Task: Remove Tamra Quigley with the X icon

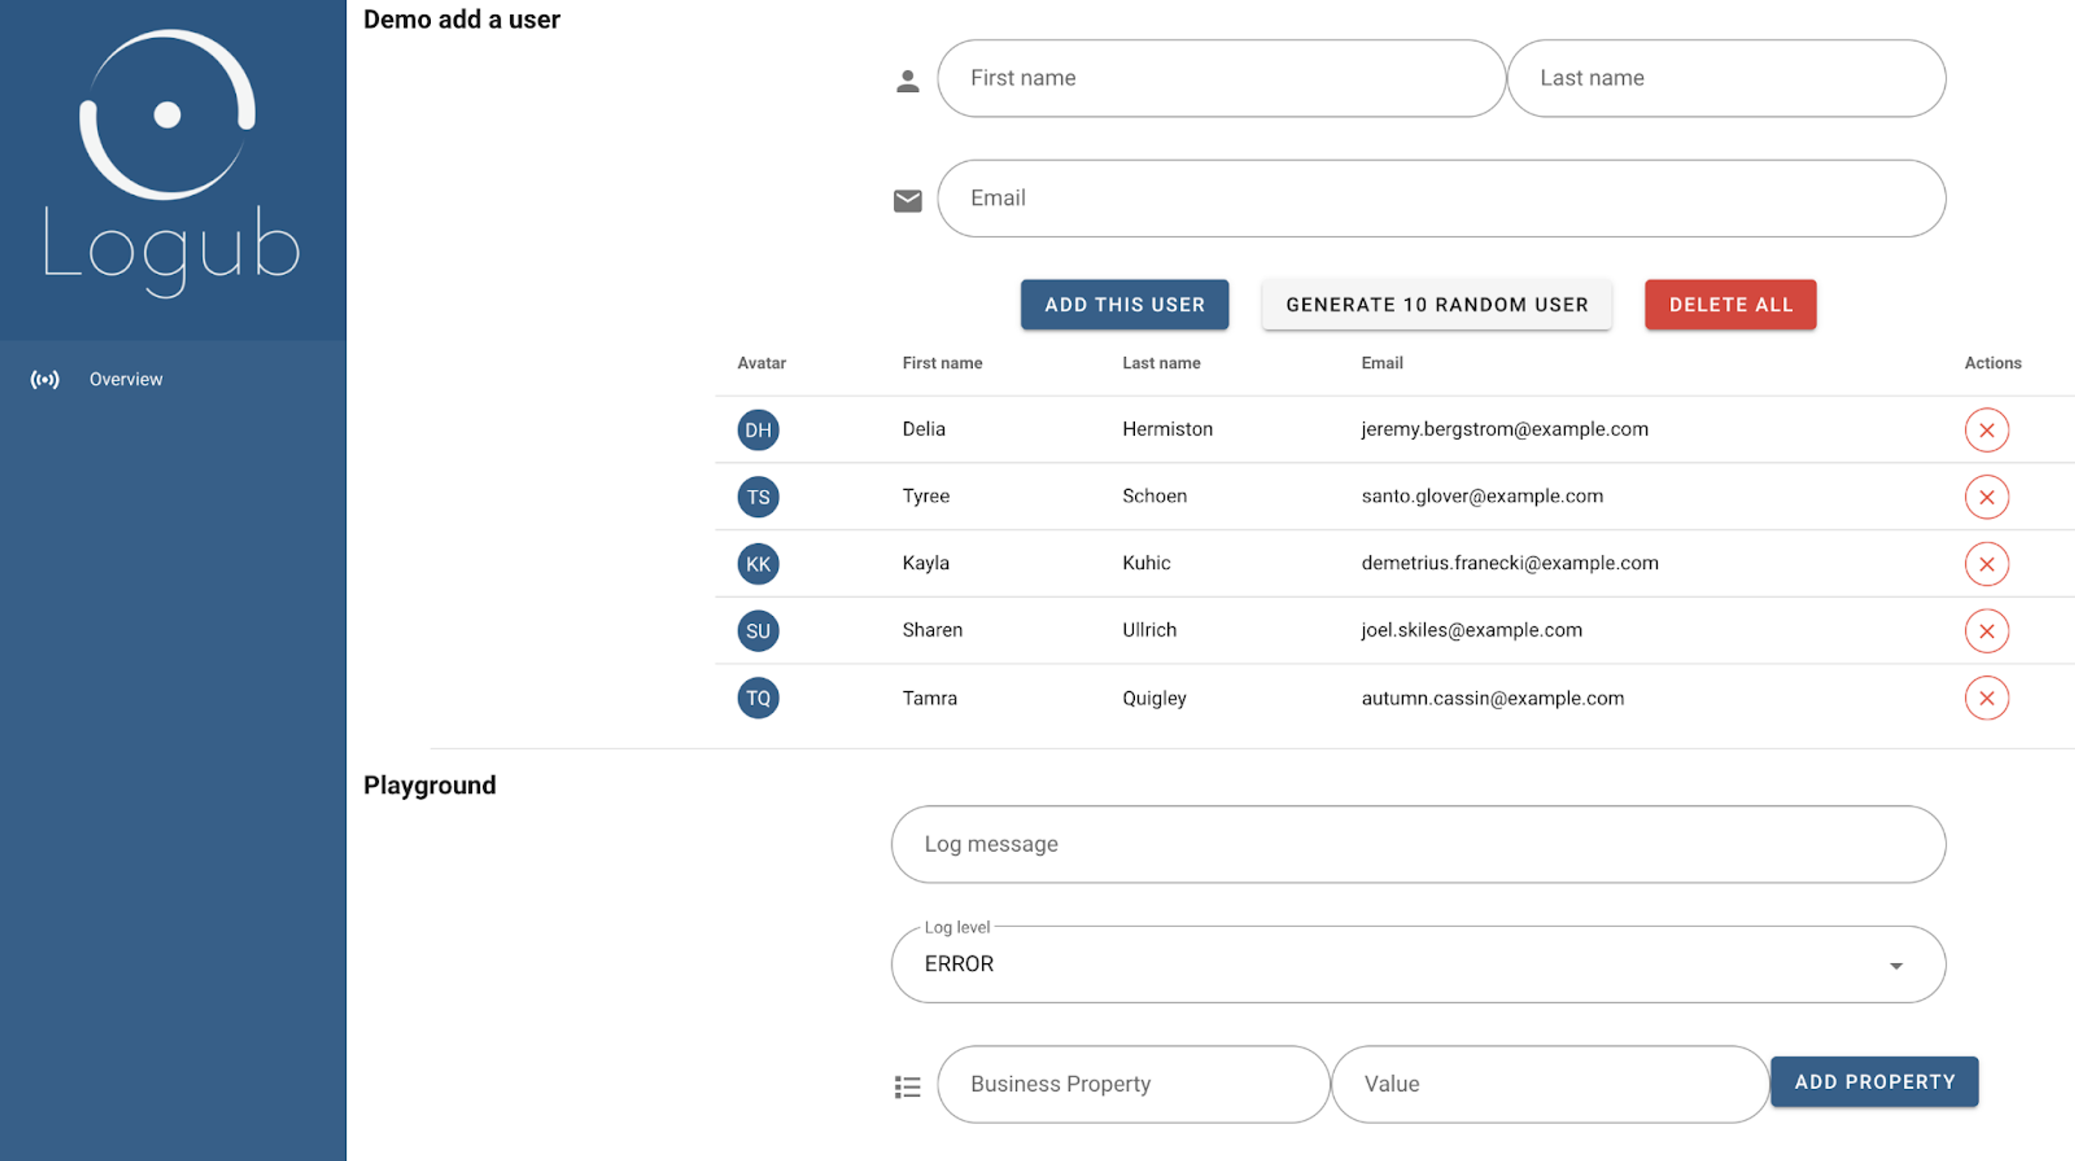Action: [1986, 698]
